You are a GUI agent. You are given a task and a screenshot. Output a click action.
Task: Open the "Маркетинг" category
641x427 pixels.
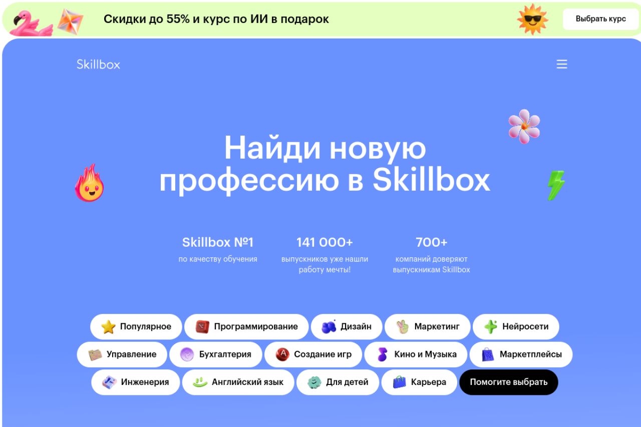pos(427,327)
